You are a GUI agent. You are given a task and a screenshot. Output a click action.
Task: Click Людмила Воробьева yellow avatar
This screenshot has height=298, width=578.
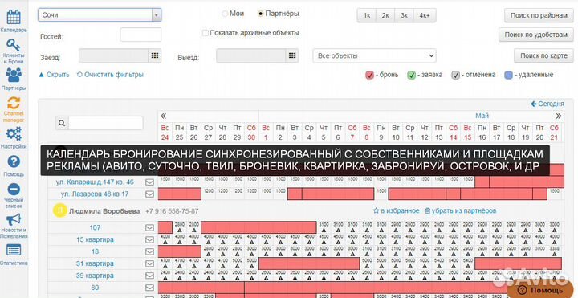tap(60, 210)
